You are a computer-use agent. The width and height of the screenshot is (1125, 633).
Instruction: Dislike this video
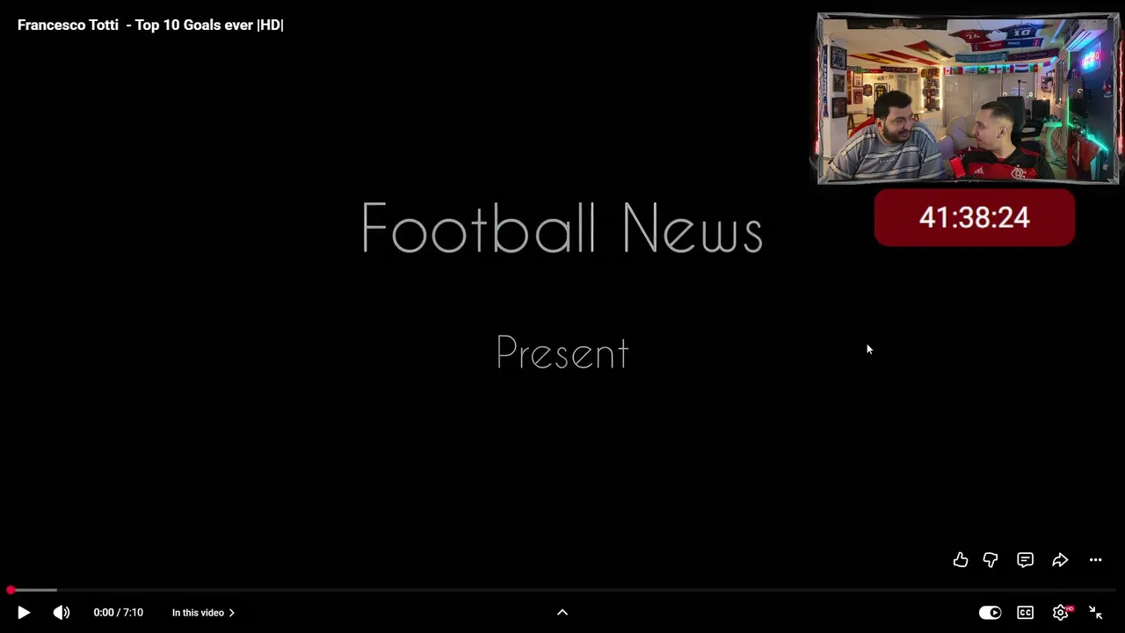(x=991, y=560)
